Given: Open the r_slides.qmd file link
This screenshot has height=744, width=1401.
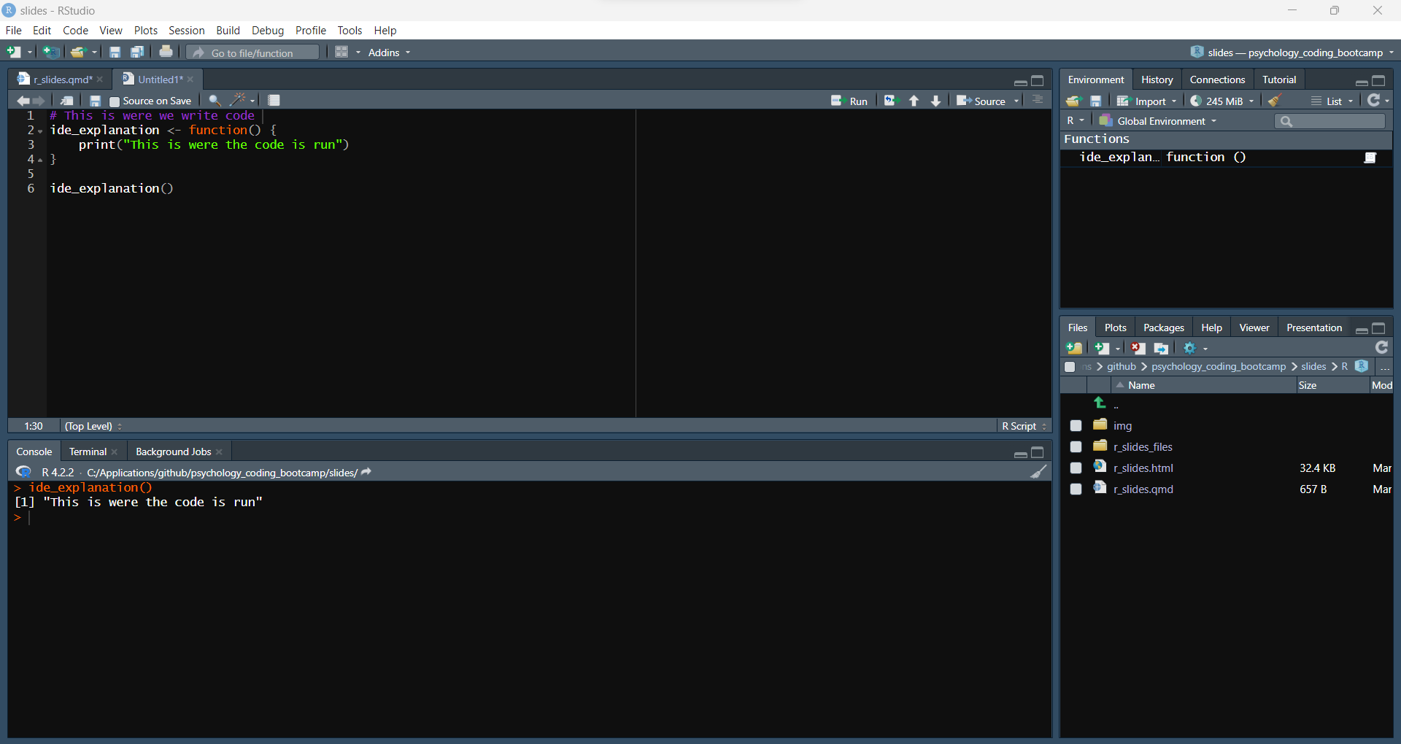Looking at the screenshot, I should [x=1143, y=489].
